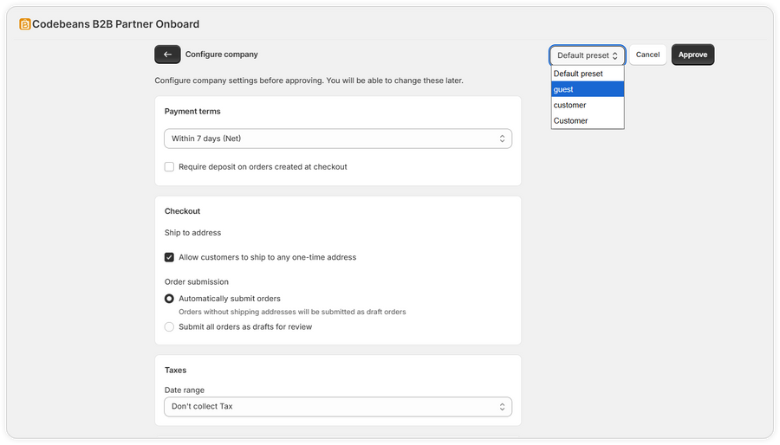The height and width of the screenshot is (445, 780).
Task: Uncheck 'Allow customers to ship to any one-time address'
Action: tap(169, 257)
